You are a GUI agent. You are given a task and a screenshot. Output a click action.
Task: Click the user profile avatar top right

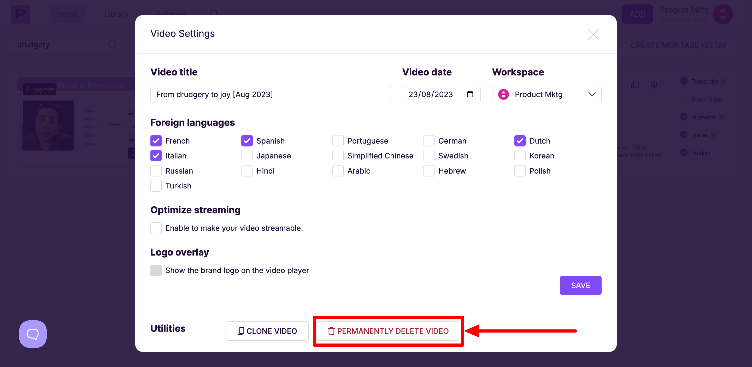(x=722, y=14)
